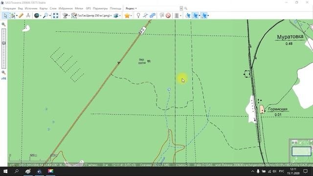The width and height of the screenshot is (313, 176).
Task: Open the Операции menu
Action: point(9,8)
